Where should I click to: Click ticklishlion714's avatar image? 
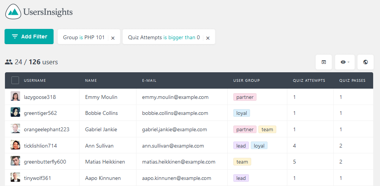pos(15,145)
